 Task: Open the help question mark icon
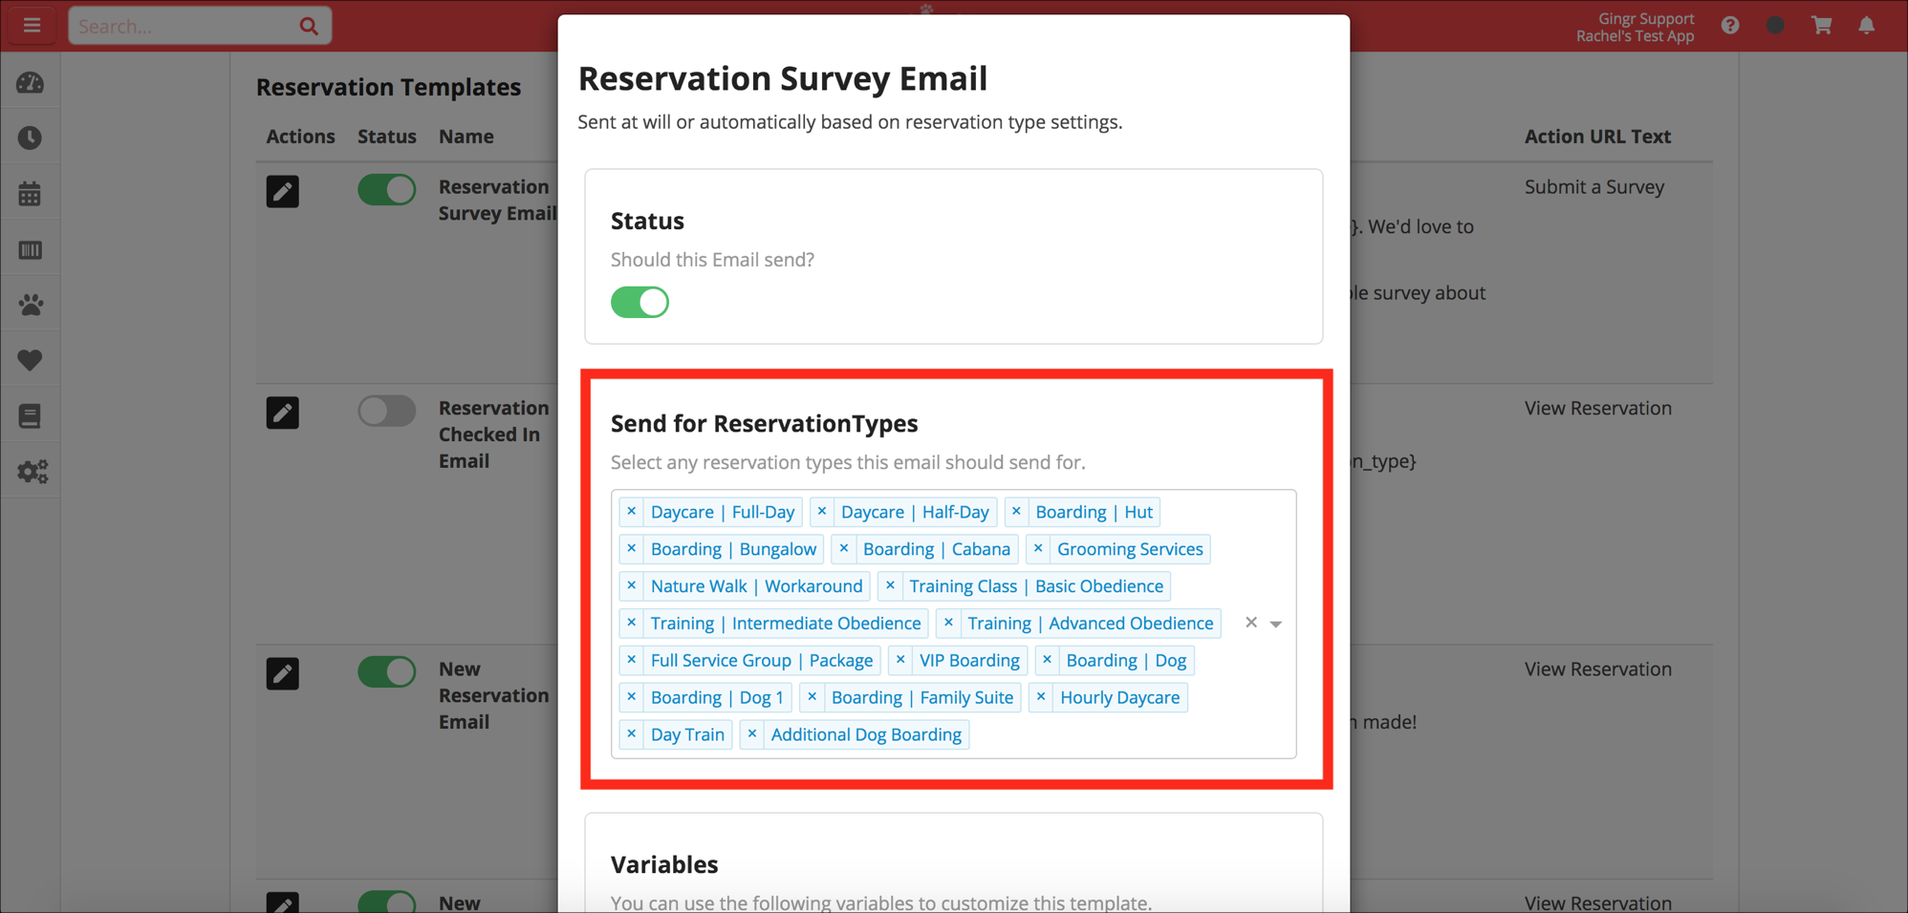tap(1730, 26)
